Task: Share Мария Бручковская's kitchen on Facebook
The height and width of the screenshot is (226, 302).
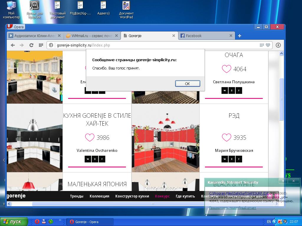Action: point(239,159)
